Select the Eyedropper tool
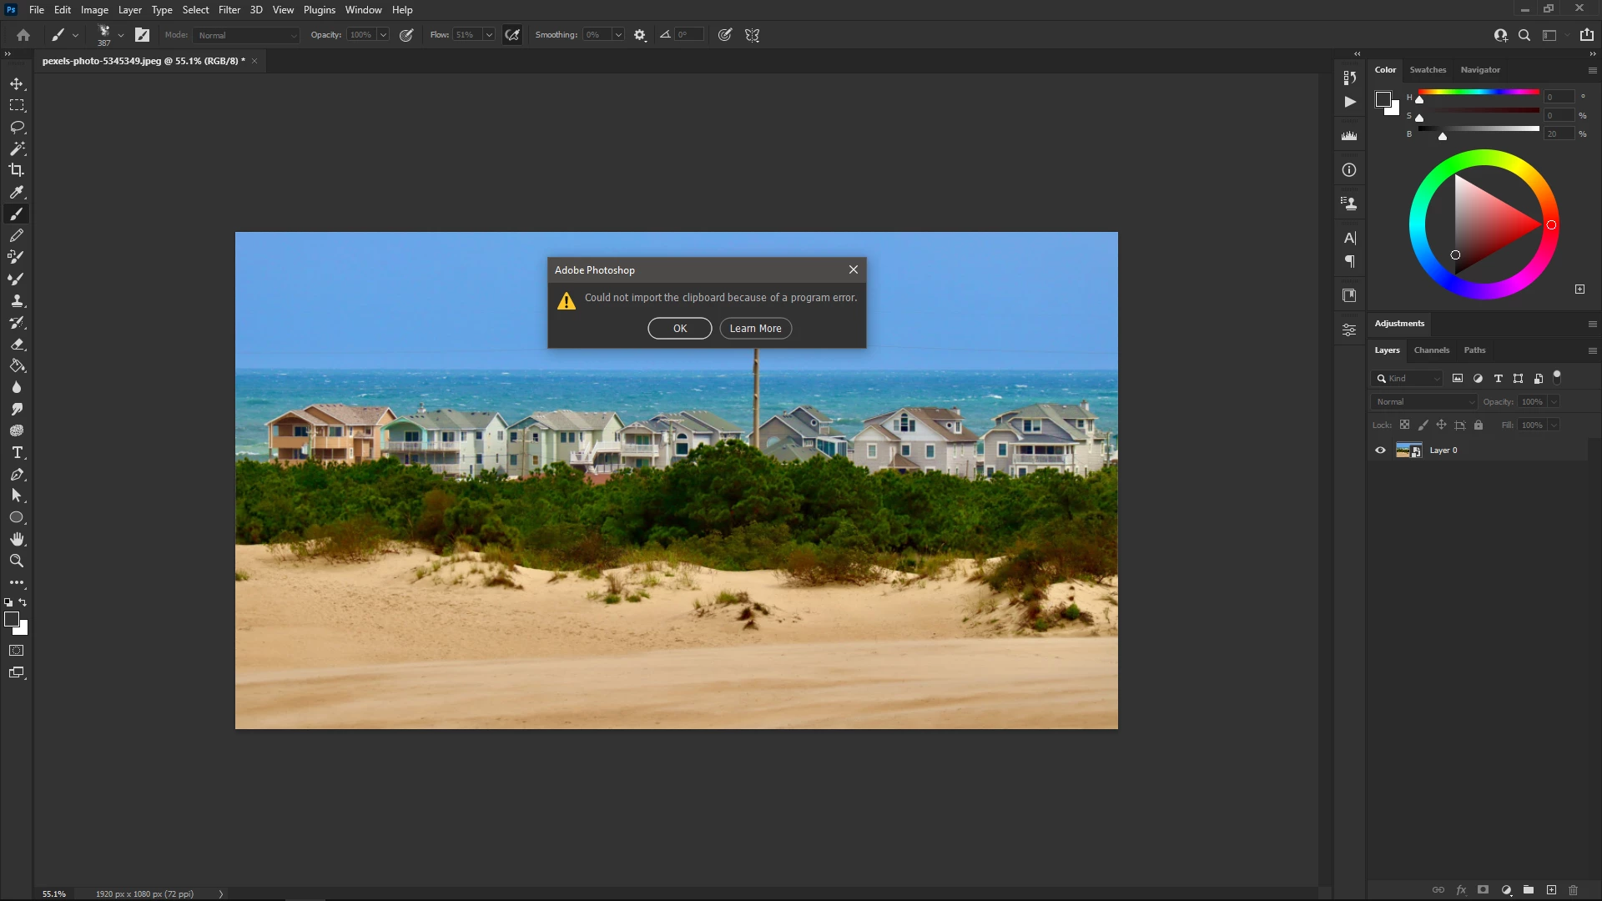 [17, 192]
